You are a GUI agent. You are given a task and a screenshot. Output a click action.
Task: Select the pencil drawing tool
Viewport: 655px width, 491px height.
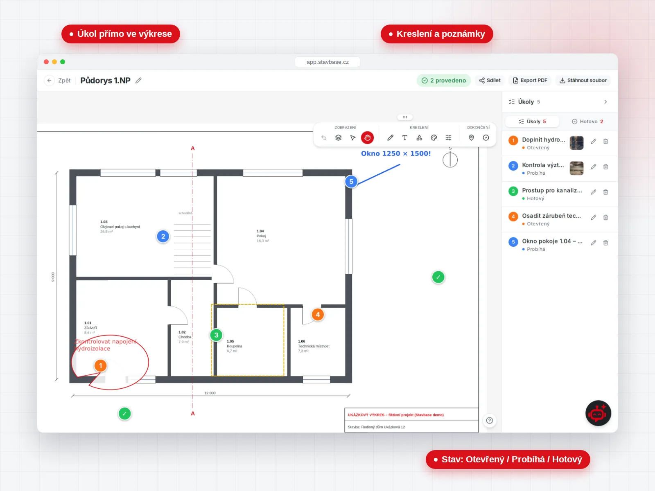pyautogui.click(x=390, y=138)
